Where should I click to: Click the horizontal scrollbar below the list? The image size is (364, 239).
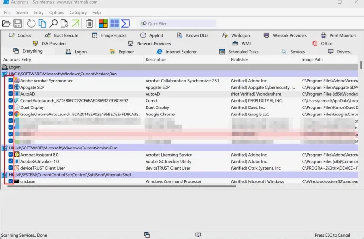click(118, 186)
